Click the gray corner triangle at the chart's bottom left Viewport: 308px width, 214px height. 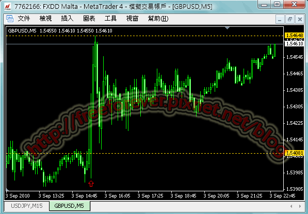tap(7, 189)
